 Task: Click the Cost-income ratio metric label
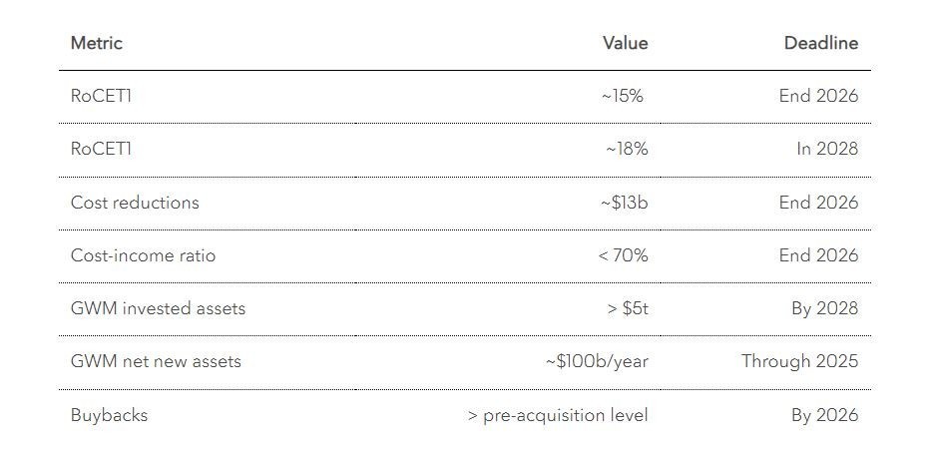click(143, 255)
